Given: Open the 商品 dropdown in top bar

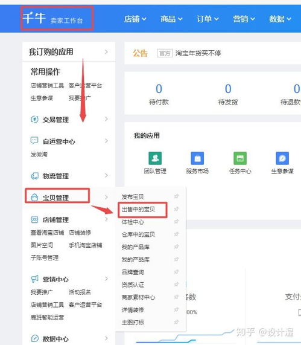Looking at the screenshot, I should 171,19.
